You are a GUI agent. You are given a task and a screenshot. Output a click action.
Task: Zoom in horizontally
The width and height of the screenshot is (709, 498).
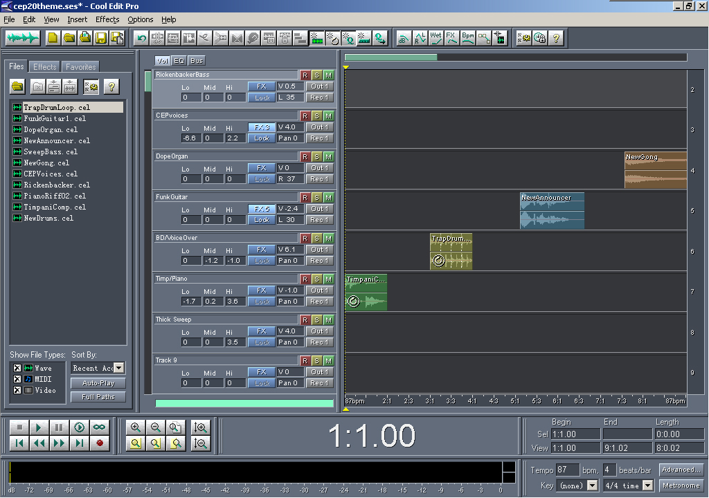(x=135, y=427)
